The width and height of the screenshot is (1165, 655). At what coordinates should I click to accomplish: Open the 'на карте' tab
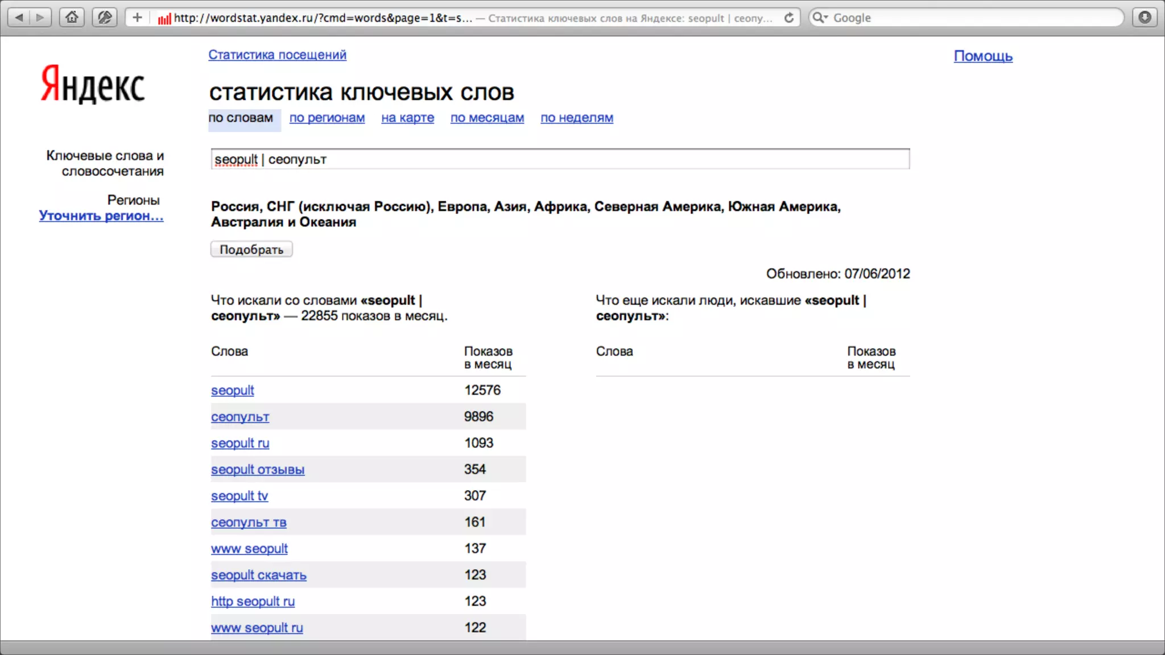click(x=407, y=118)
